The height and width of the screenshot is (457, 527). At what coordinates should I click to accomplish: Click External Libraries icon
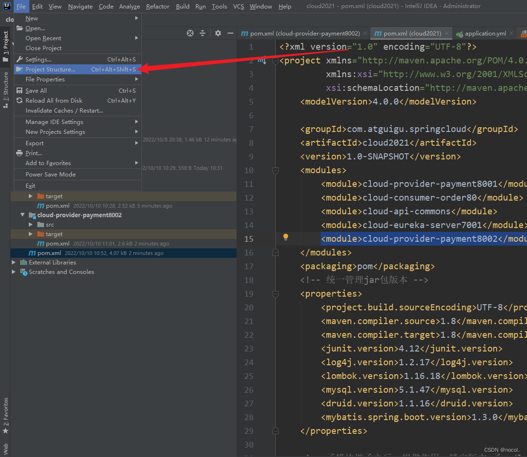(24, 262)
